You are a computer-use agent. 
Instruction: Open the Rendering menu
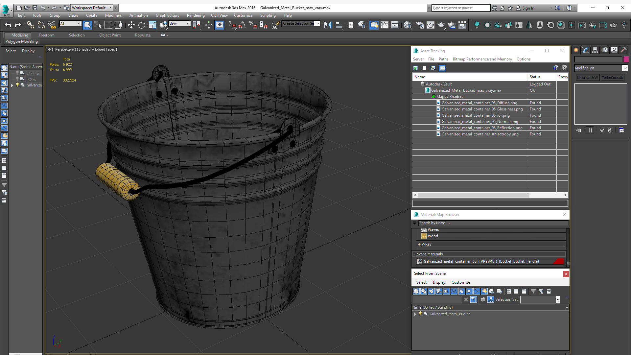[196, 15]
